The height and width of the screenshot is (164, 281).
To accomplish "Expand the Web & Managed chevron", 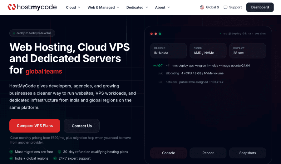I will tap(118, 7).
